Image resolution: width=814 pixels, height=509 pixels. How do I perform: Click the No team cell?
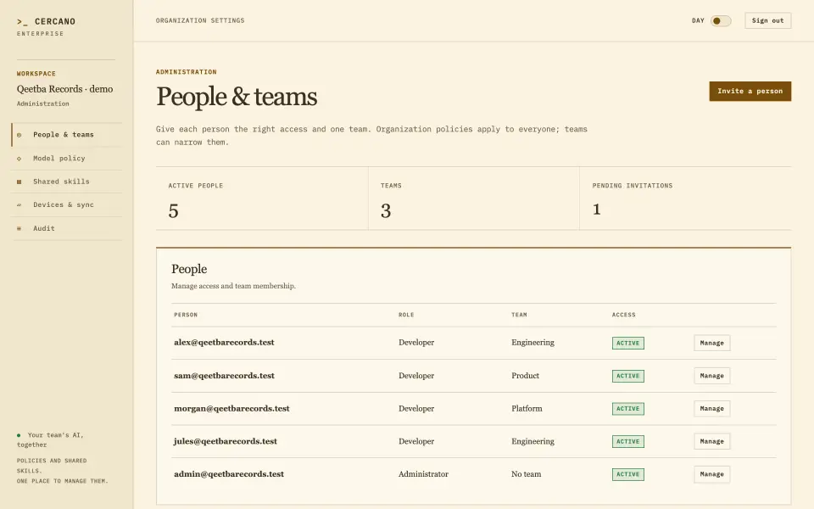point(526,473)
